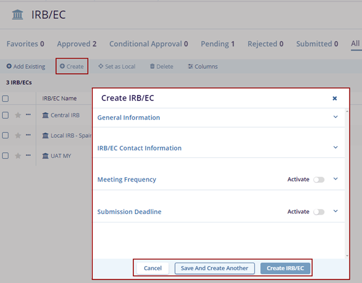Enable the Submission Deadline toggle
The height and width of the screenshot is (283, 362).
[x=319, y=212]
